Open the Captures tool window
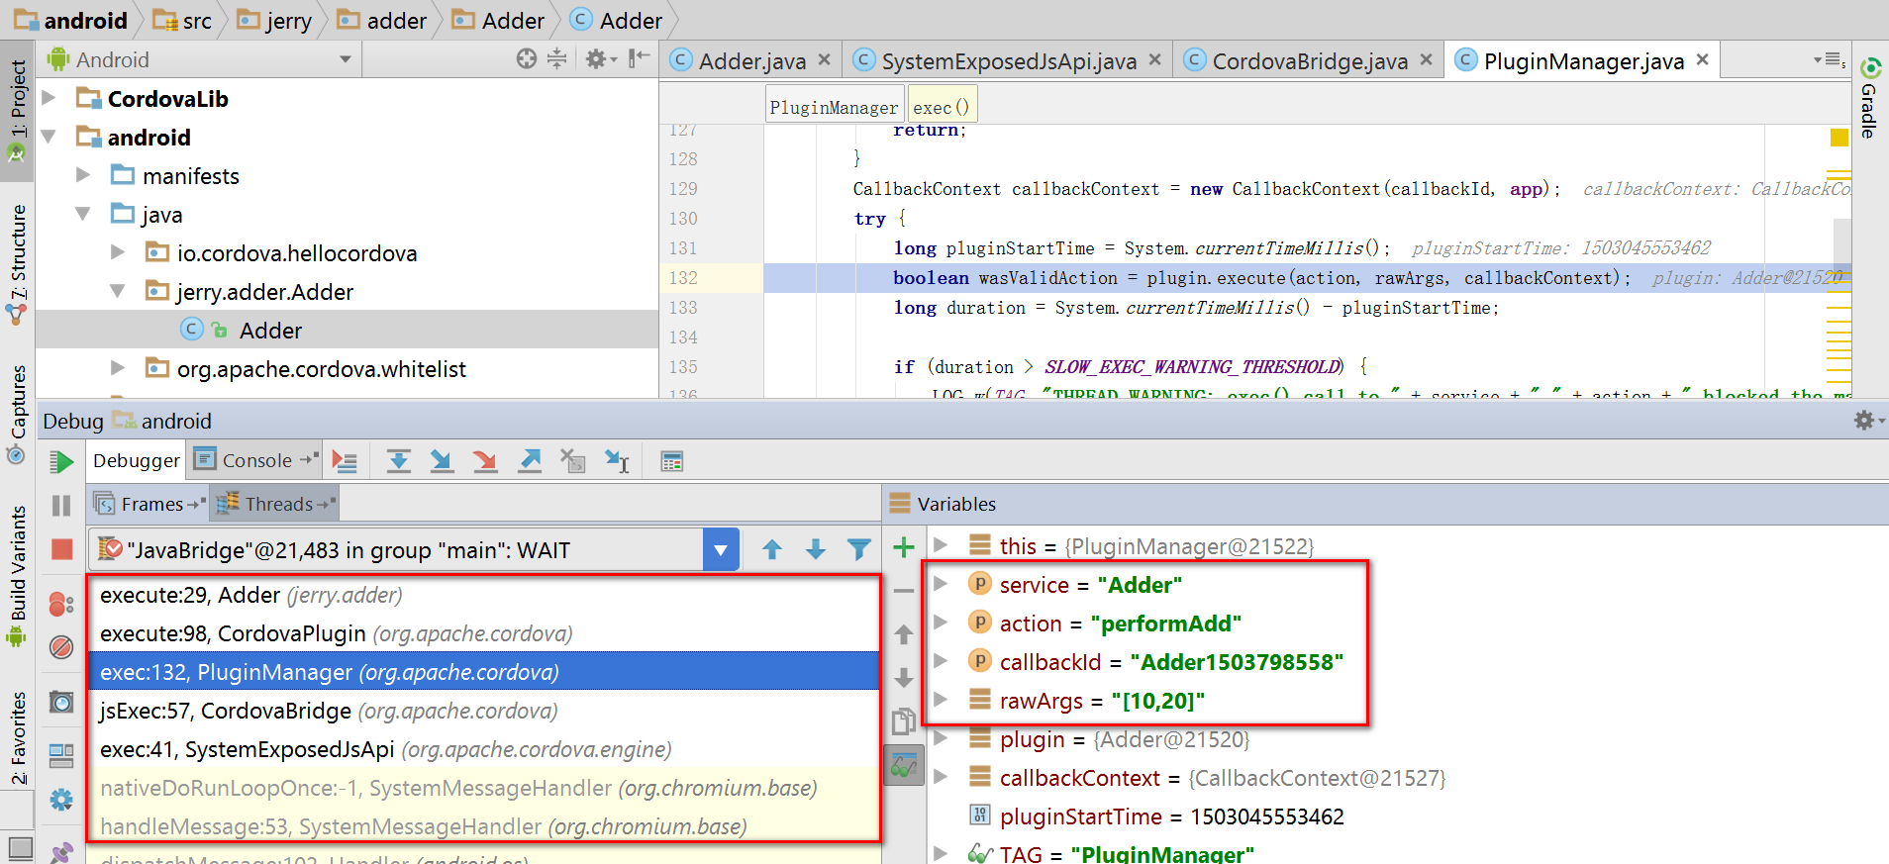This screenshot has width=1889, height=864. click(x=18, y=414)
